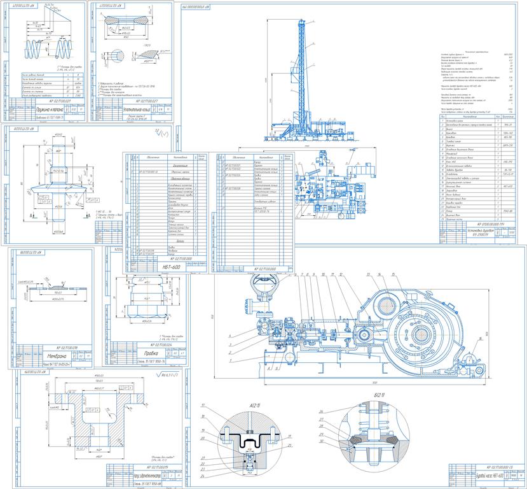Select the drilling rig elevation view
Viewport: 527px width, 489px height.
(311, 81)
